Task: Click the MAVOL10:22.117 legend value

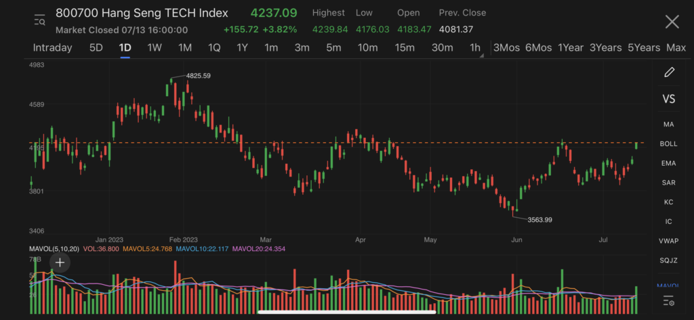Action: 202,249
